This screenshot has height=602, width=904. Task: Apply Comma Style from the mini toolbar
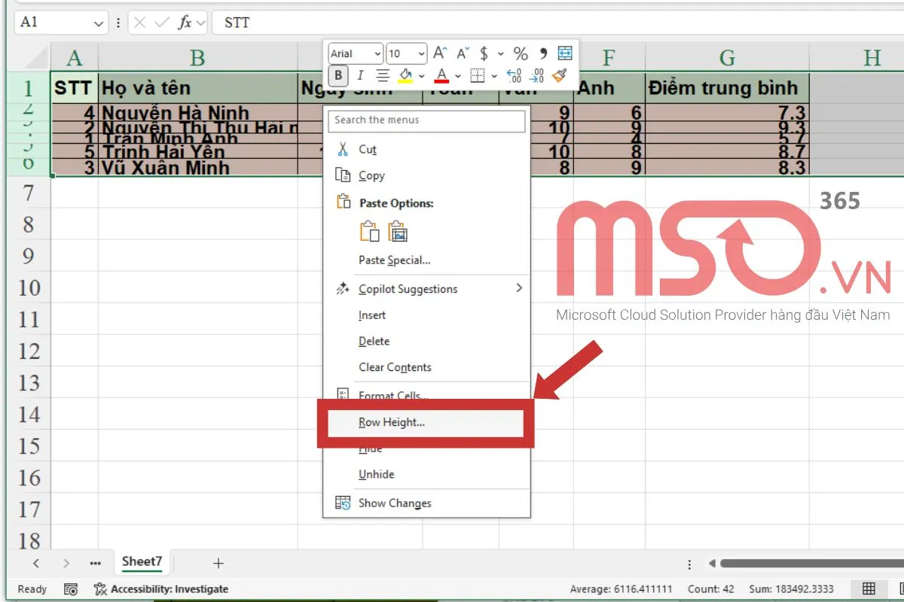click(543, 53)
